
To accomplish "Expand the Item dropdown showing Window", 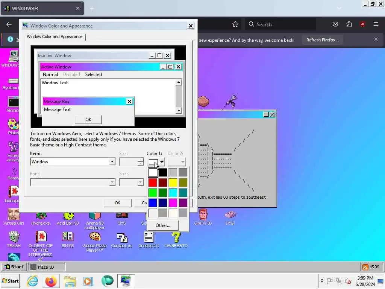I will click(x=112, y=162).
